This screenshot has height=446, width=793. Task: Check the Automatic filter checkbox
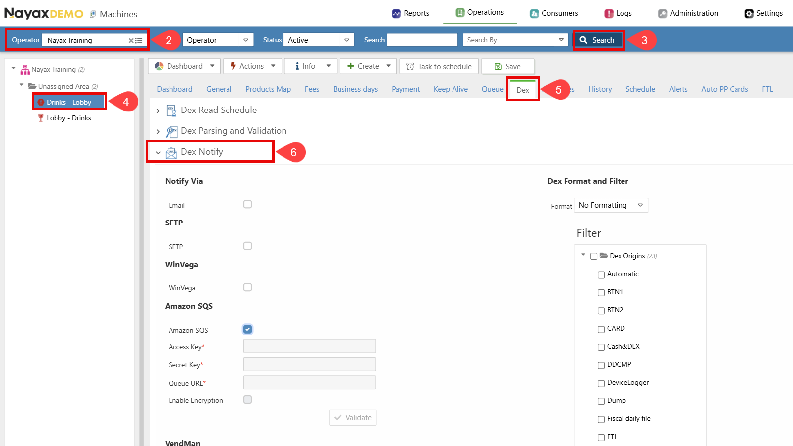(x=601, y=275)
